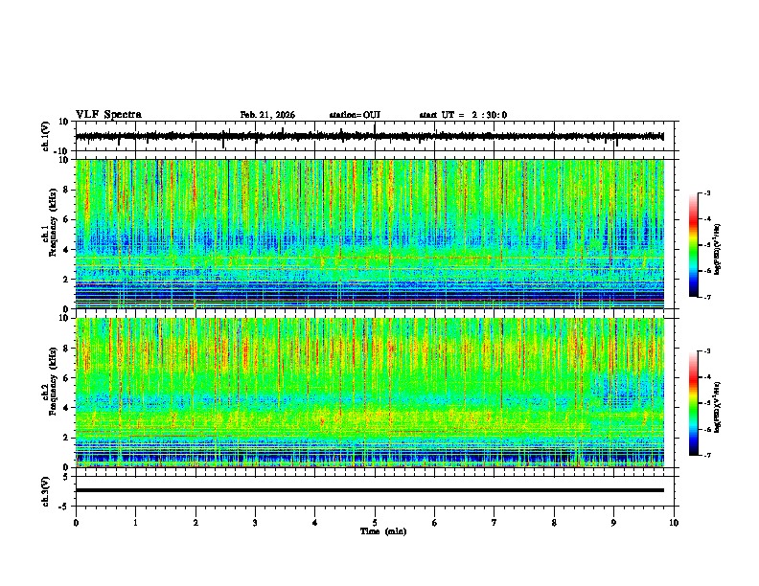Click the ch.2 "Frequency (kHz)" axis label
The image size is (759, 586).
53,381
